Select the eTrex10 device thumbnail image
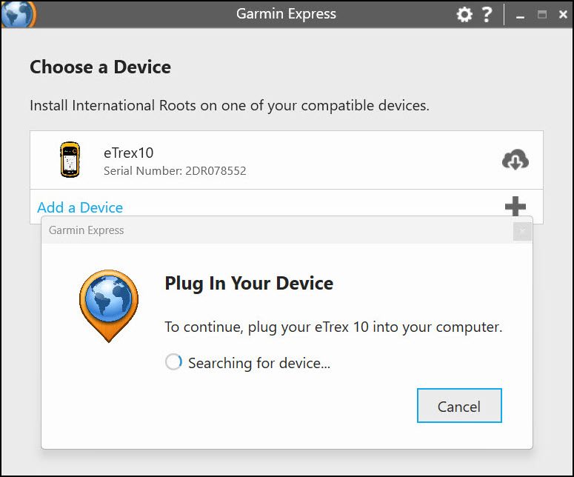The image size is (574, 477). click(70, 159)
